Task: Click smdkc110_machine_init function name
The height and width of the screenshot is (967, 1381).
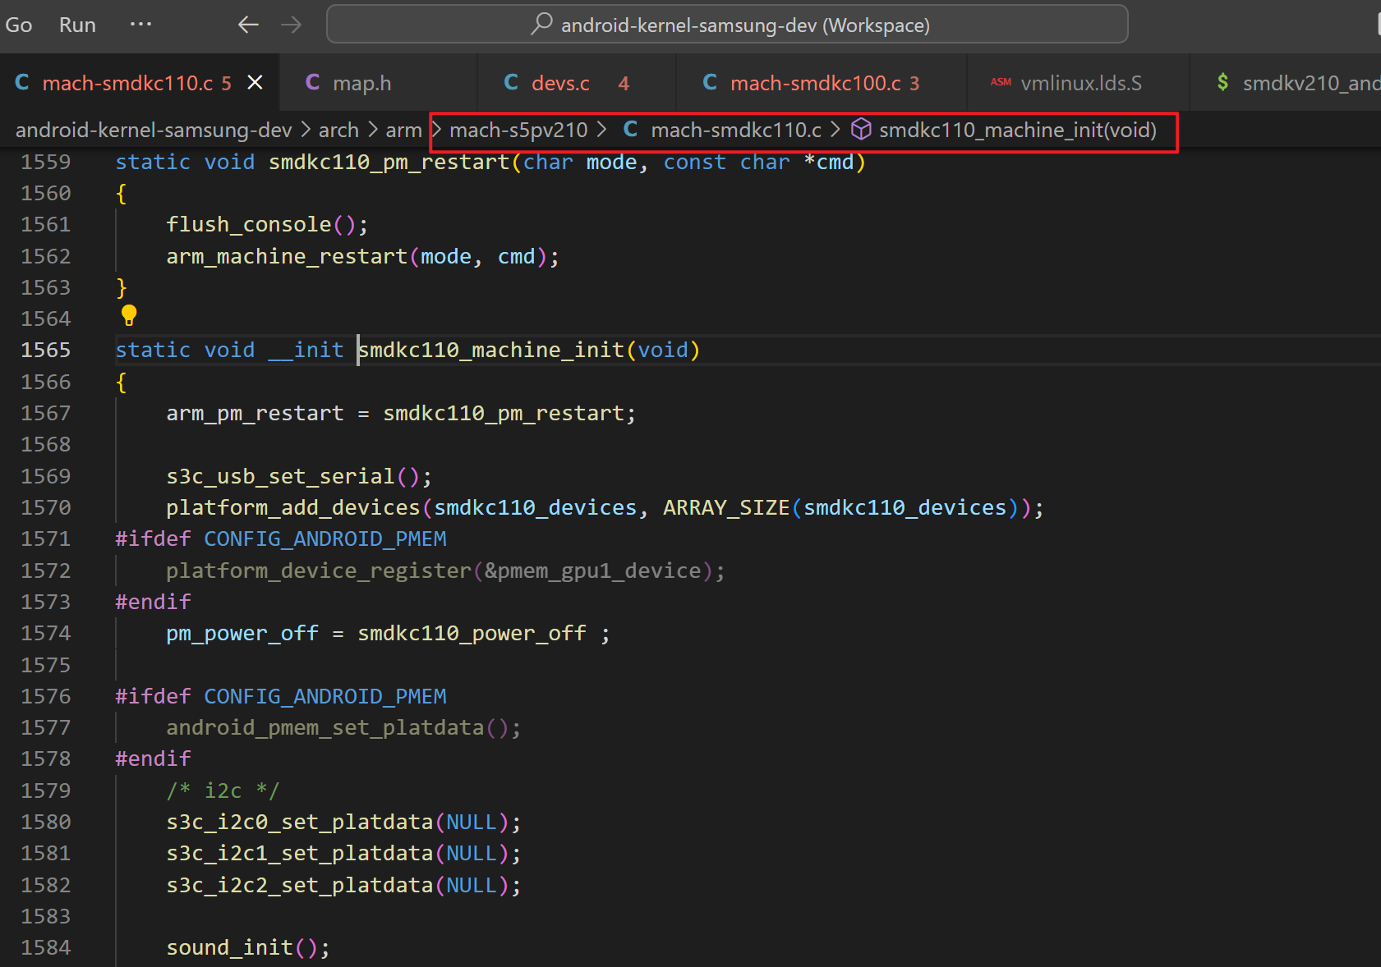Action: pos(491,350)
